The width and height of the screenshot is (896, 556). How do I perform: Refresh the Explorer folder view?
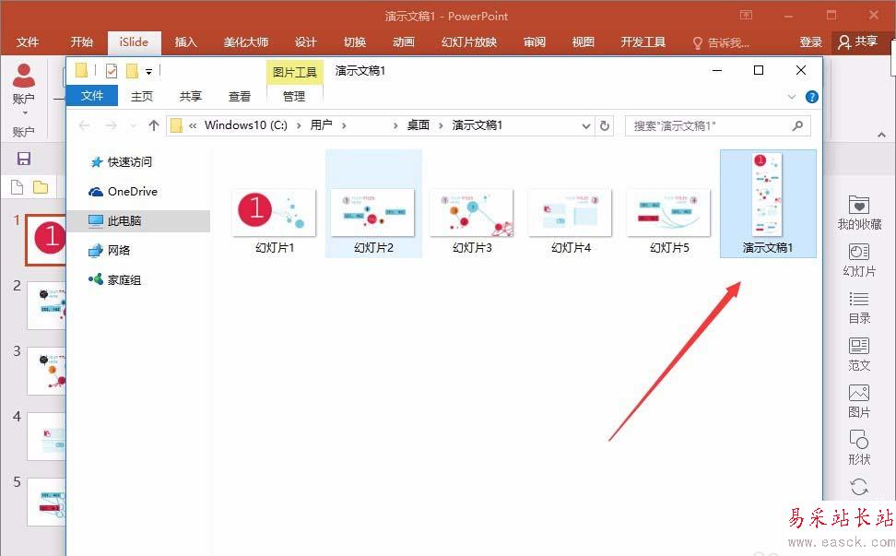pyautogui.click(x=605, y=125)
